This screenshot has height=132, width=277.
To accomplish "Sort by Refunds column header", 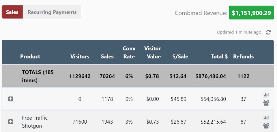I will 243,56.
